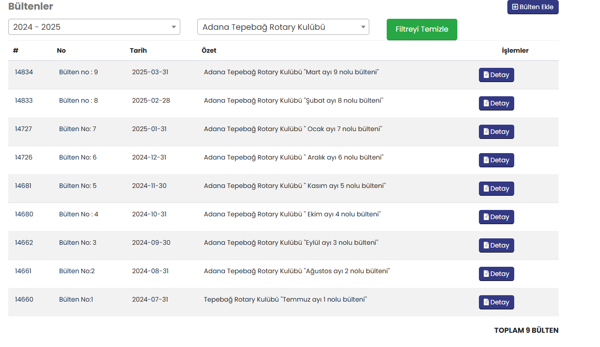Open Detay for bulletin 14661
The image size is (600, 347).
pos(496,274)
